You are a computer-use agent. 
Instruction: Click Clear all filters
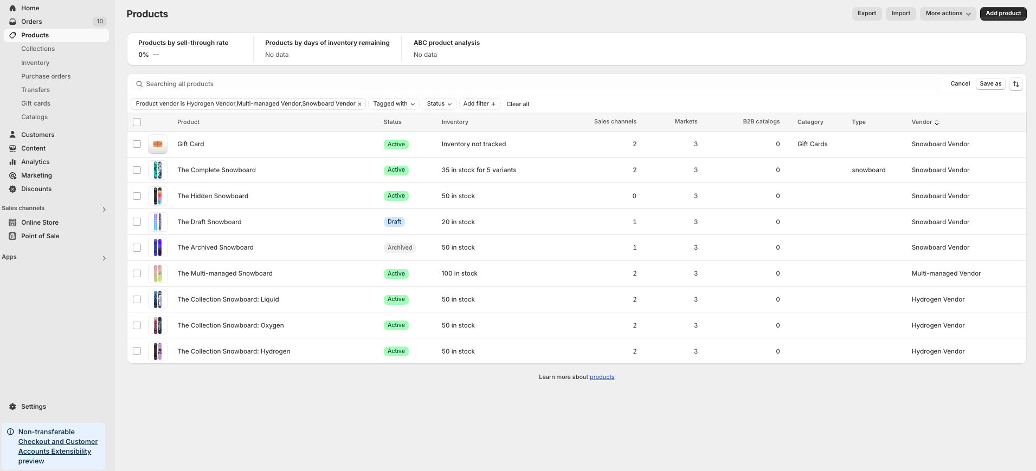click(518, 104)
